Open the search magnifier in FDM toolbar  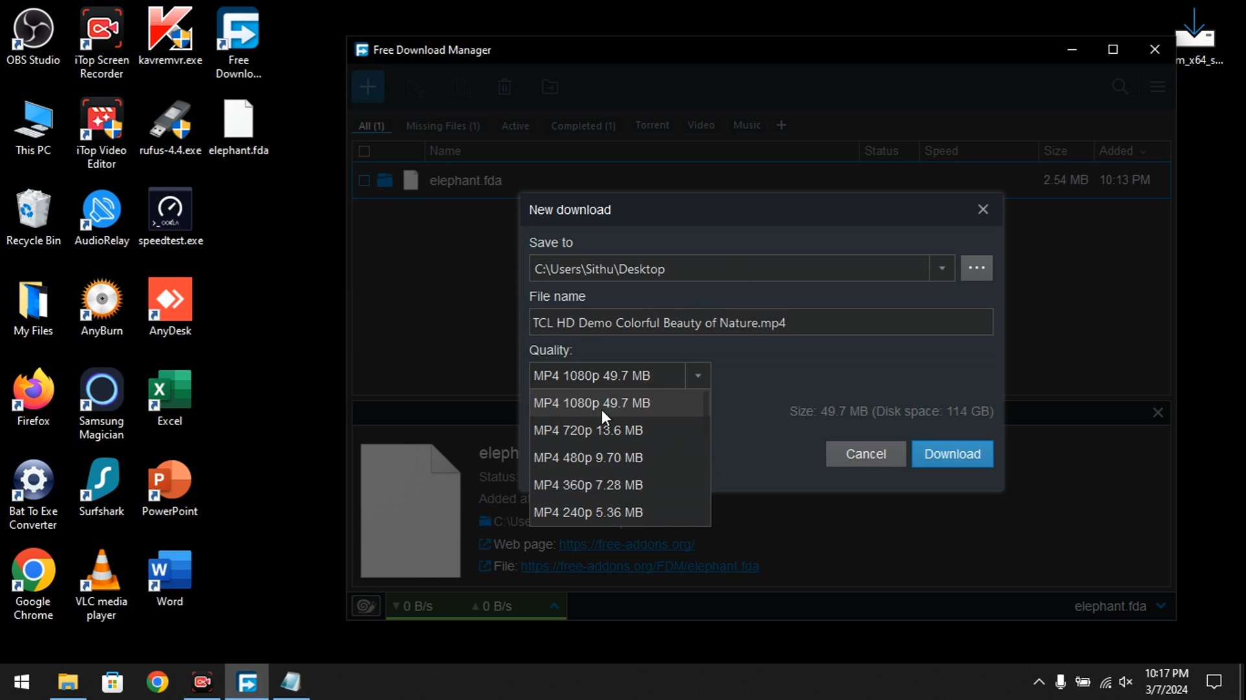click(1120, 87)
